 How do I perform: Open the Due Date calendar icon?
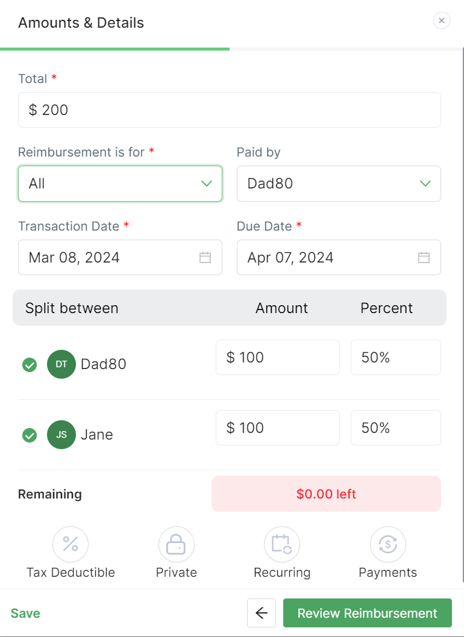[424, 258]
